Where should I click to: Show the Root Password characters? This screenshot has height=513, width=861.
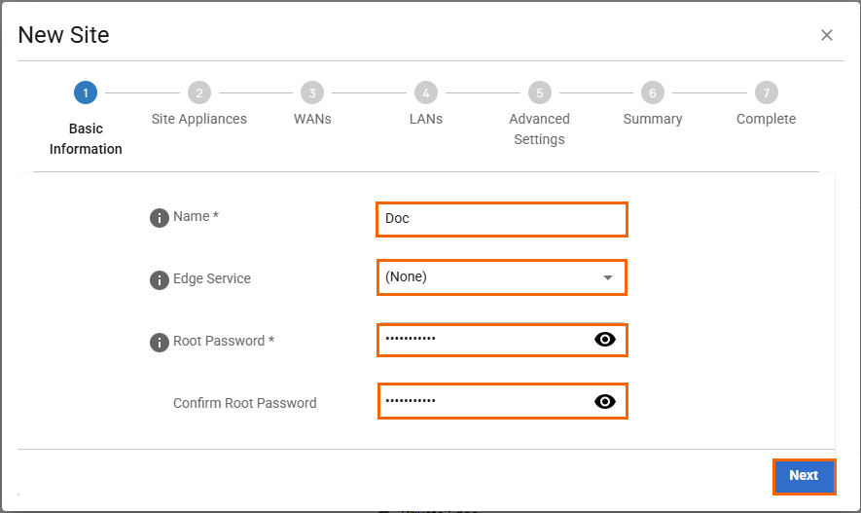[x=605, y=340]
